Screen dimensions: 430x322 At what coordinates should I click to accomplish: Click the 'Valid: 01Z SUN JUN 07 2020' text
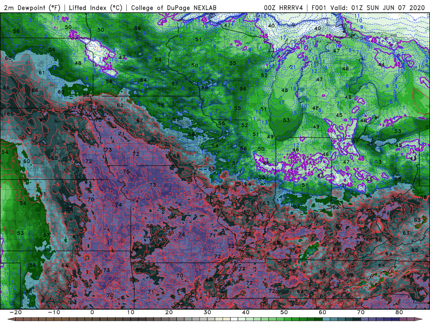[377, 8]
